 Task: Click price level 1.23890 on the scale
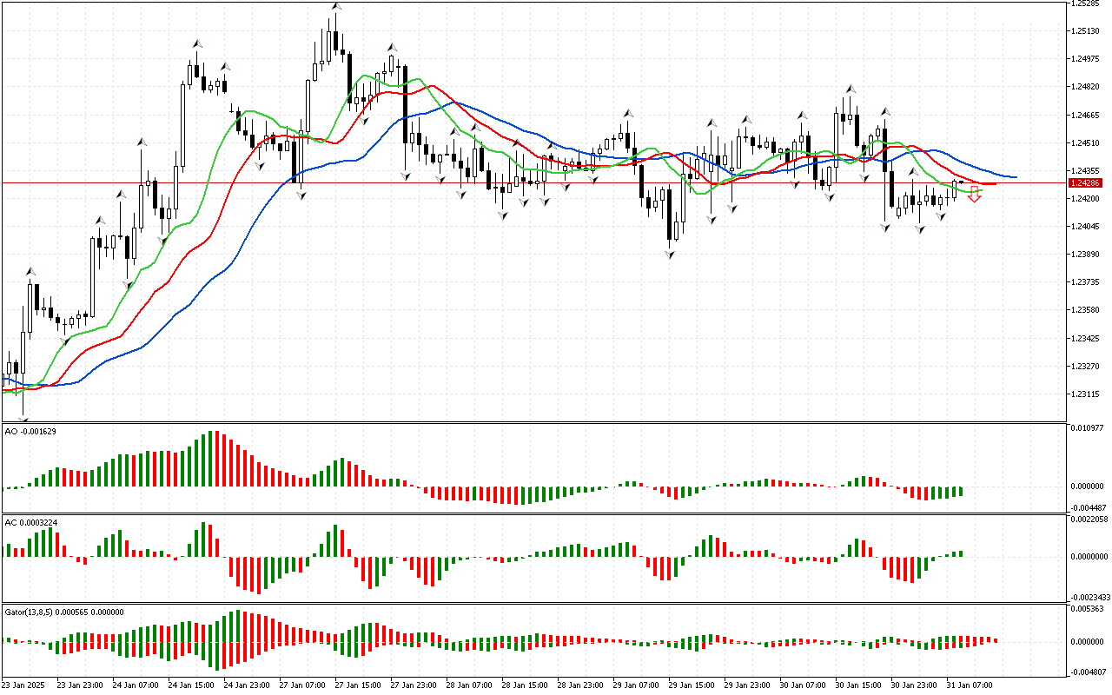click(x=1087, y=255)
